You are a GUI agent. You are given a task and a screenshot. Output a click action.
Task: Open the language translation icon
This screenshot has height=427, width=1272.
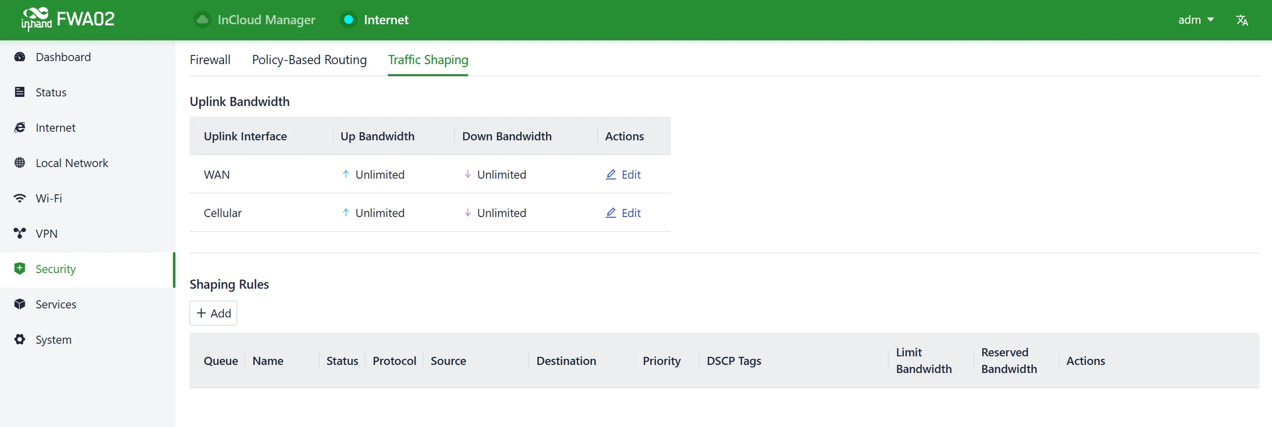point(1242,20)
